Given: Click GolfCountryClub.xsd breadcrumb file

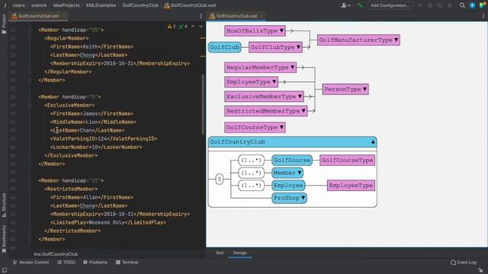Looking at the screenshot, I should 190,5.
